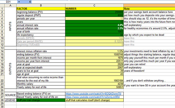Click the 'periods per year' label cell
The height and width of the screenshot is (108, 175).
(x=41, y=18)
